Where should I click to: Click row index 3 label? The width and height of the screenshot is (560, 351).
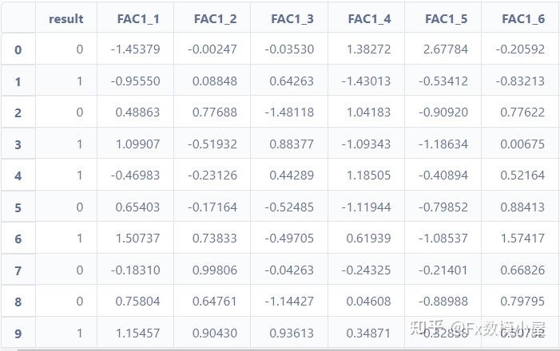(x=18, y=144)
